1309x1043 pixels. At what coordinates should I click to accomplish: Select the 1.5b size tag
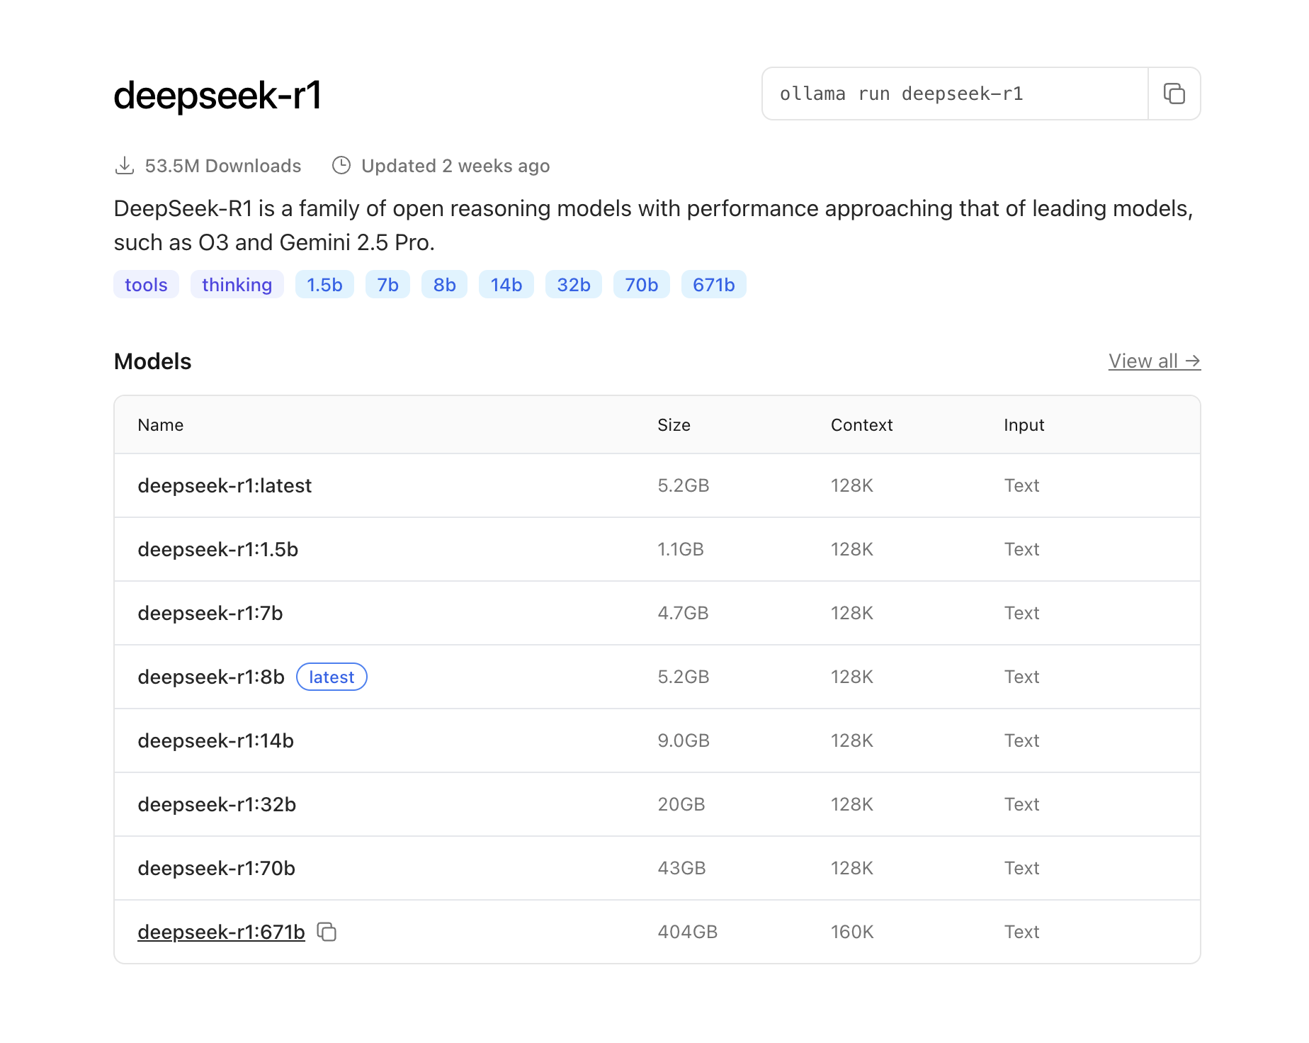click(324, 284)
